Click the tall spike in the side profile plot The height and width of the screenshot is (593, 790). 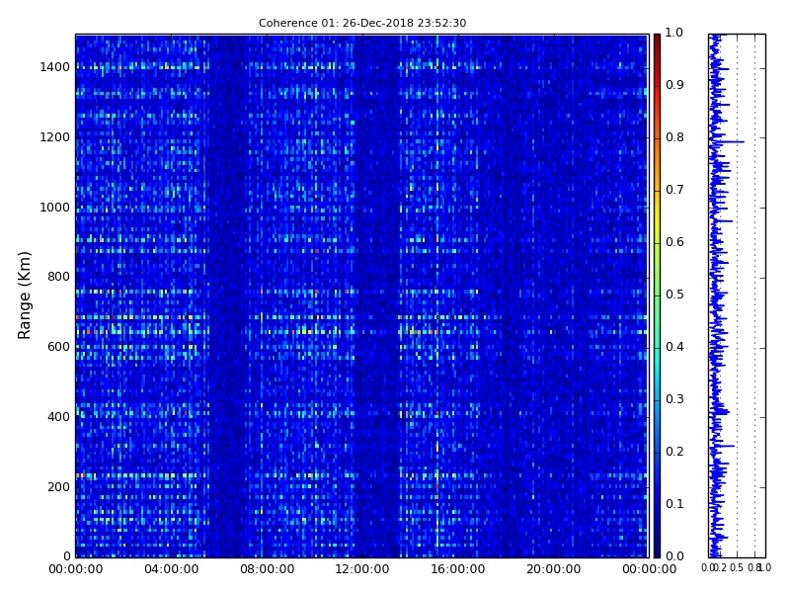tap(731, 141)
